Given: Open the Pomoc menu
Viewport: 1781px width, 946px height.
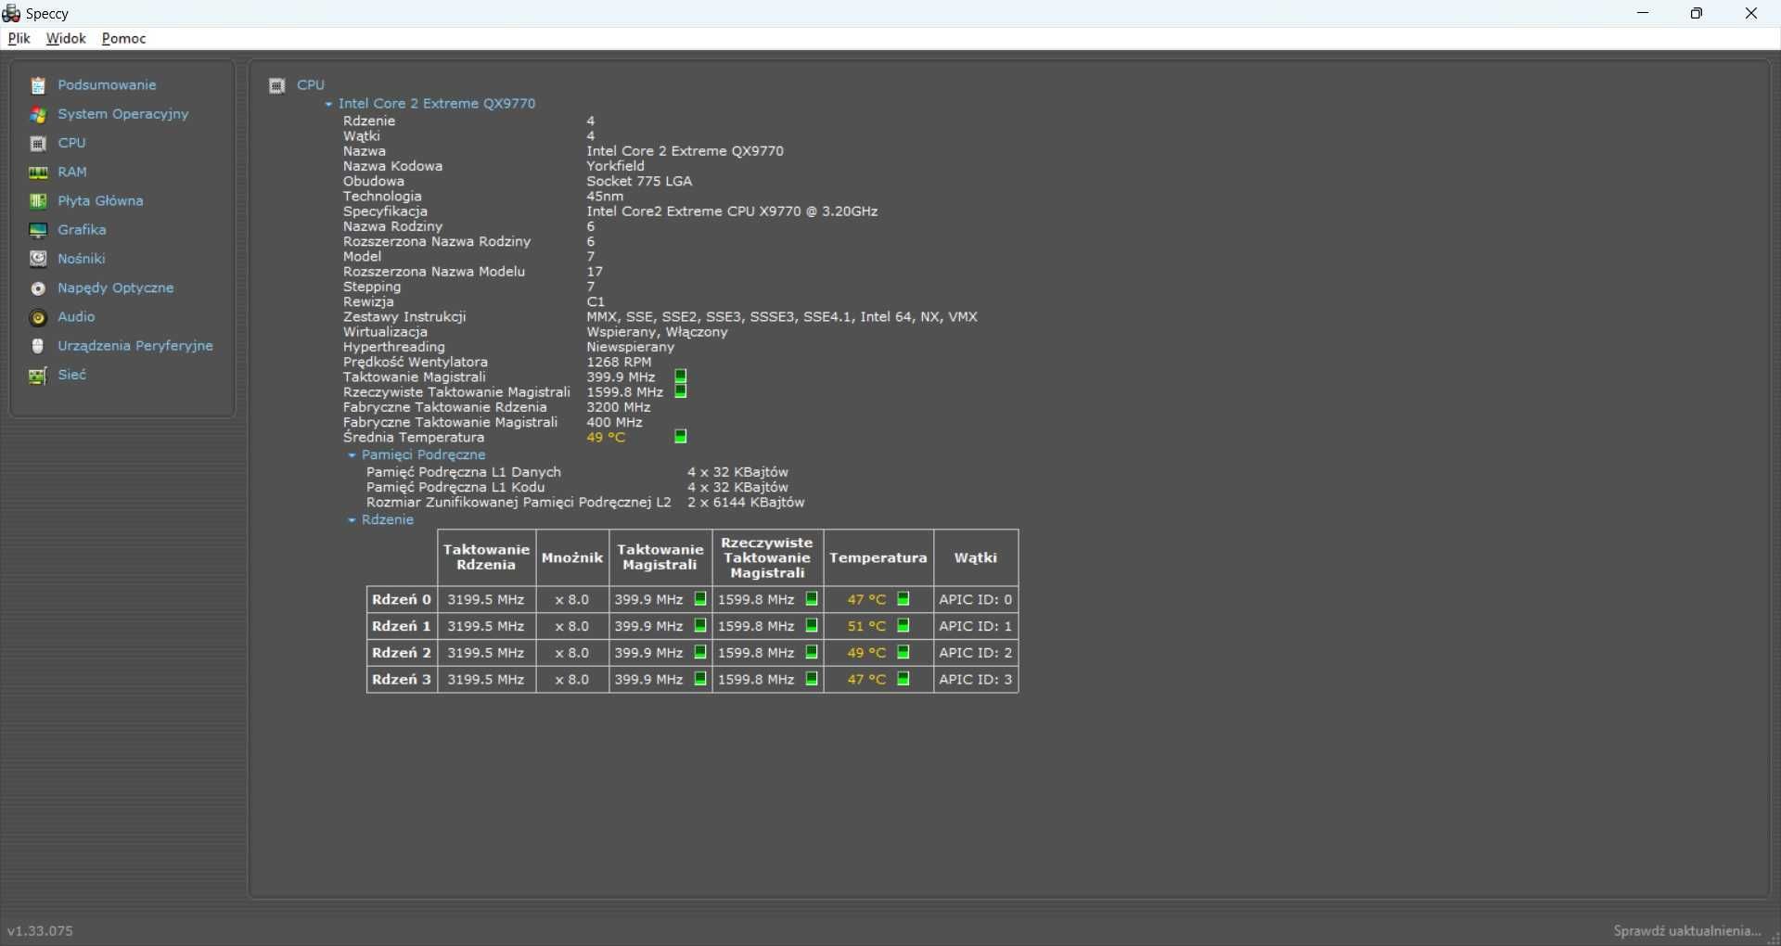Looking at the screenshot, I should pyautogui.click(x=124, y=38).
